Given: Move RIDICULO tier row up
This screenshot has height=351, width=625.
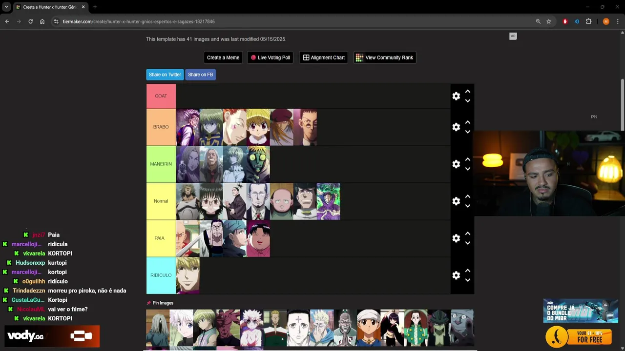Looking at the screenshot, I should [x=468, y=271].
